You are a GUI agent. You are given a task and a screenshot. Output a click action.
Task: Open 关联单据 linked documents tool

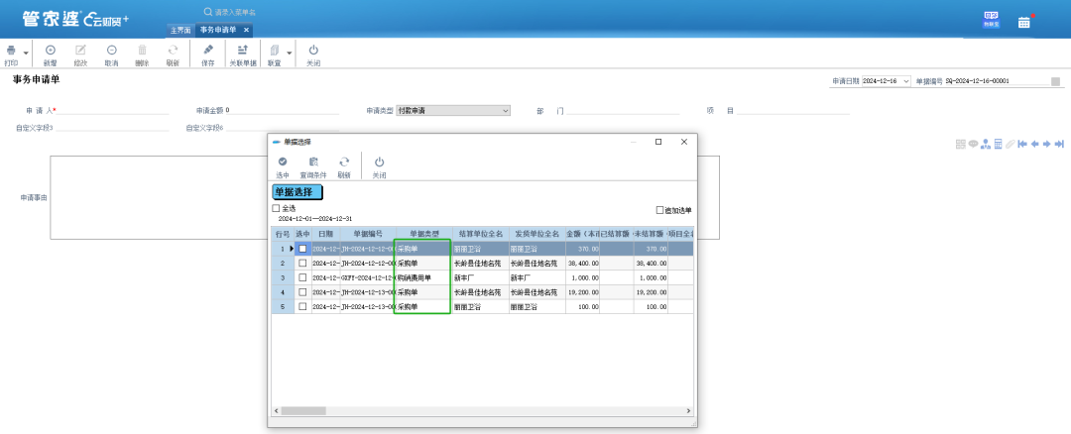point(243,54)
